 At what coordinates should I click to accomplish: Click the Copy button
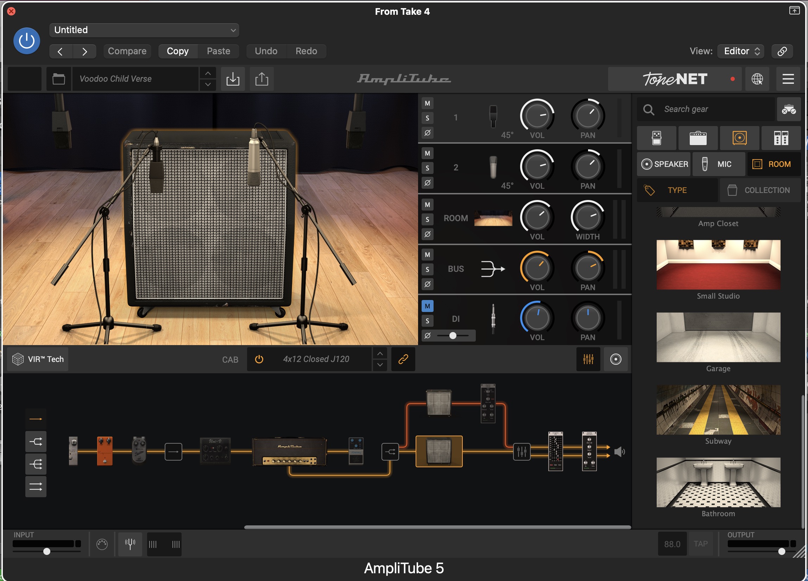coord(178,51)
